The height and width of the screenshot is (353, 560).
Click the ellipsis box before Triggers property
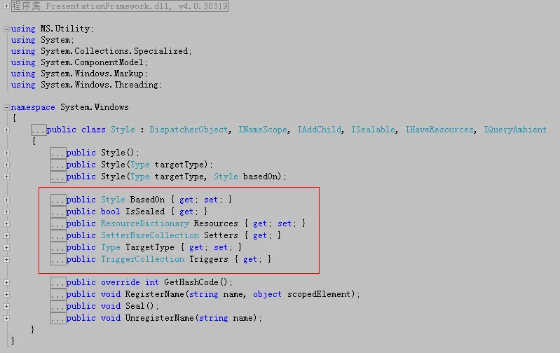point(58,259)
